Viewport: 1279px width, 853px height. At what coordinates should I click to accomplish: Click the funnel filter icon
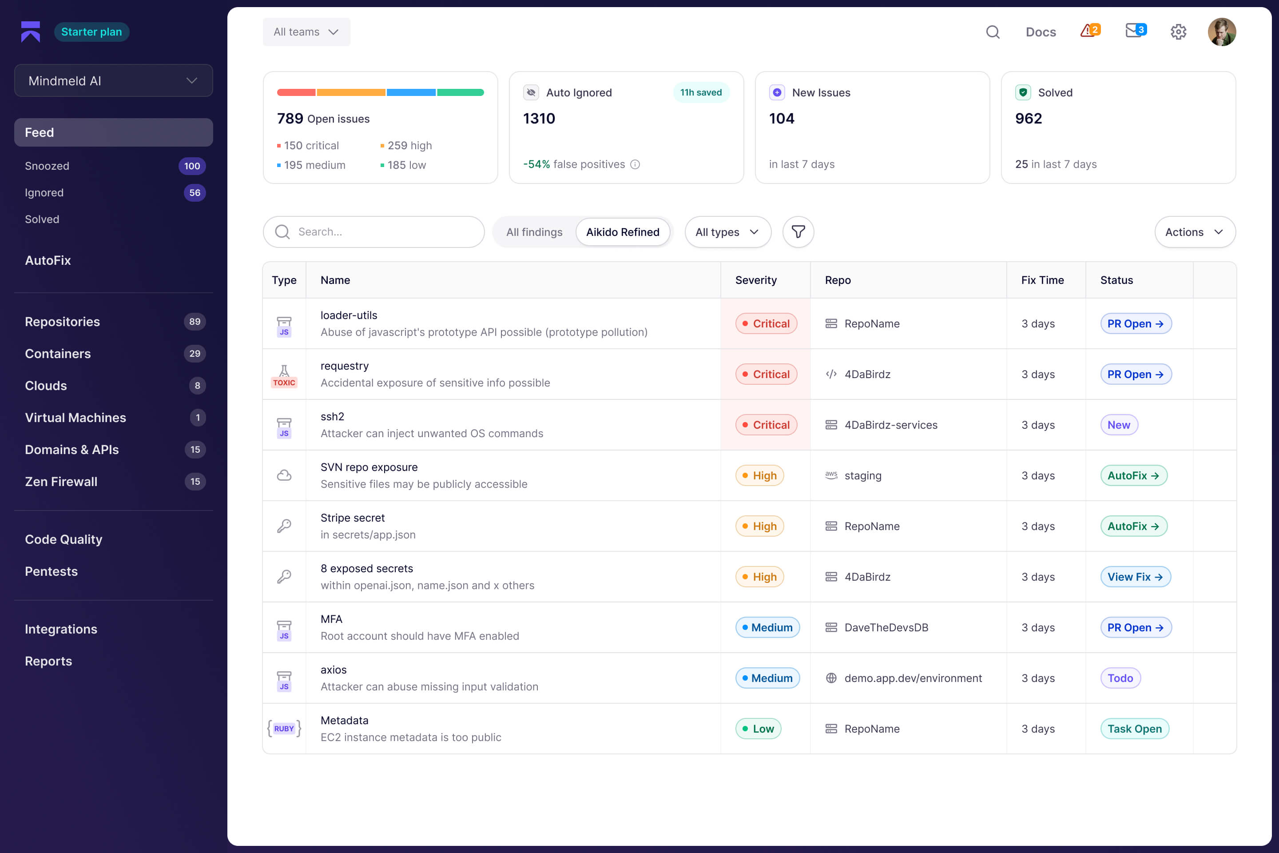[x=798, y=232]
